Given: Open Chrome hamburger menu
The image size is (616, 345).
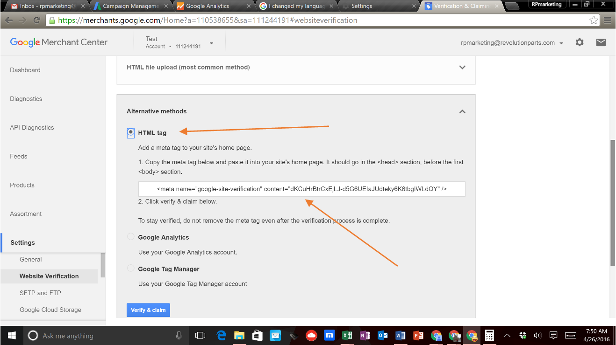Looking at the screenshot, I should (608, 20).
